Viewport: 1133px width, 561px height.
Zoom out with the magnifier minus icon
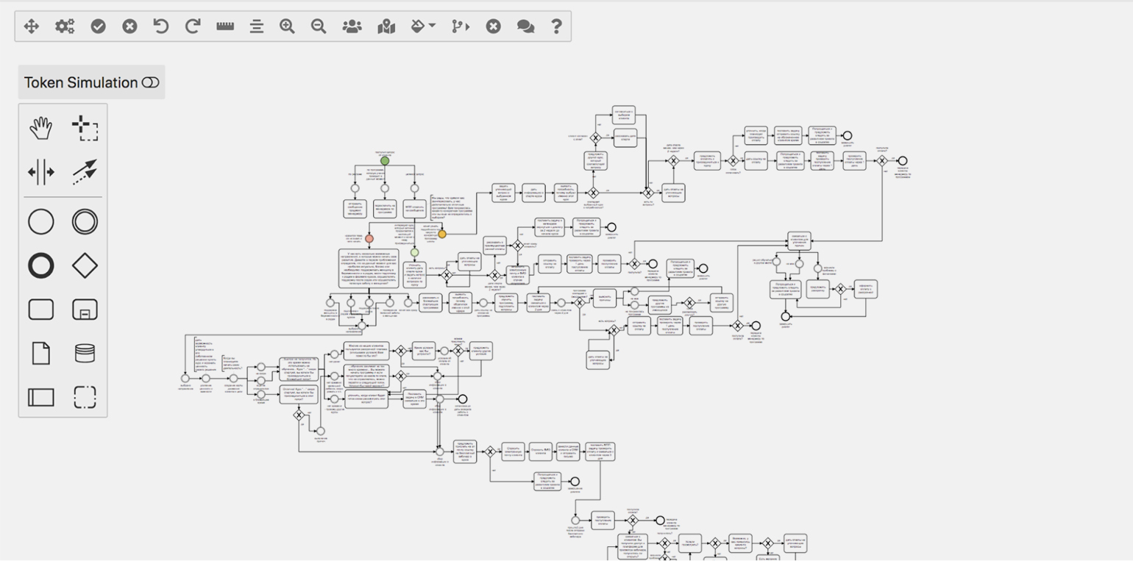tap(319, 26)
